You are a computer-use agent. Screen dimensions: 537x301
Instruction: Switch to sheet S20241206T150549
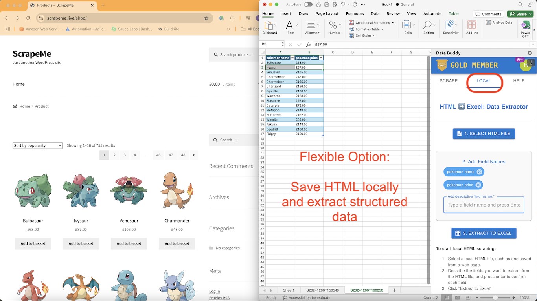click(x=322, y=290)
